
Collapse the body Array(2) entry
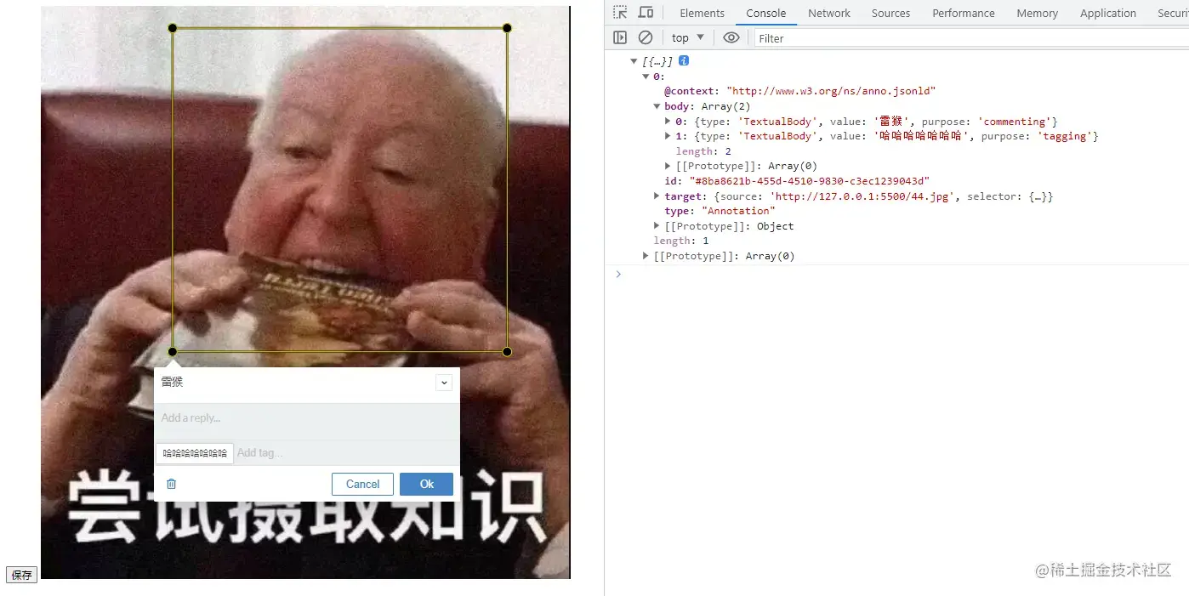(657, 105)
